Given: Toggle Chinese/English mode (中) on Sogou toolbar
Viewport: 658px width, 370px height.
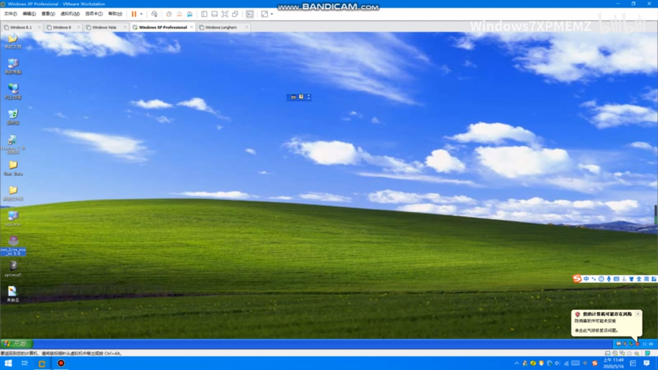Looking at the screenshot, I should pos(586,279).
